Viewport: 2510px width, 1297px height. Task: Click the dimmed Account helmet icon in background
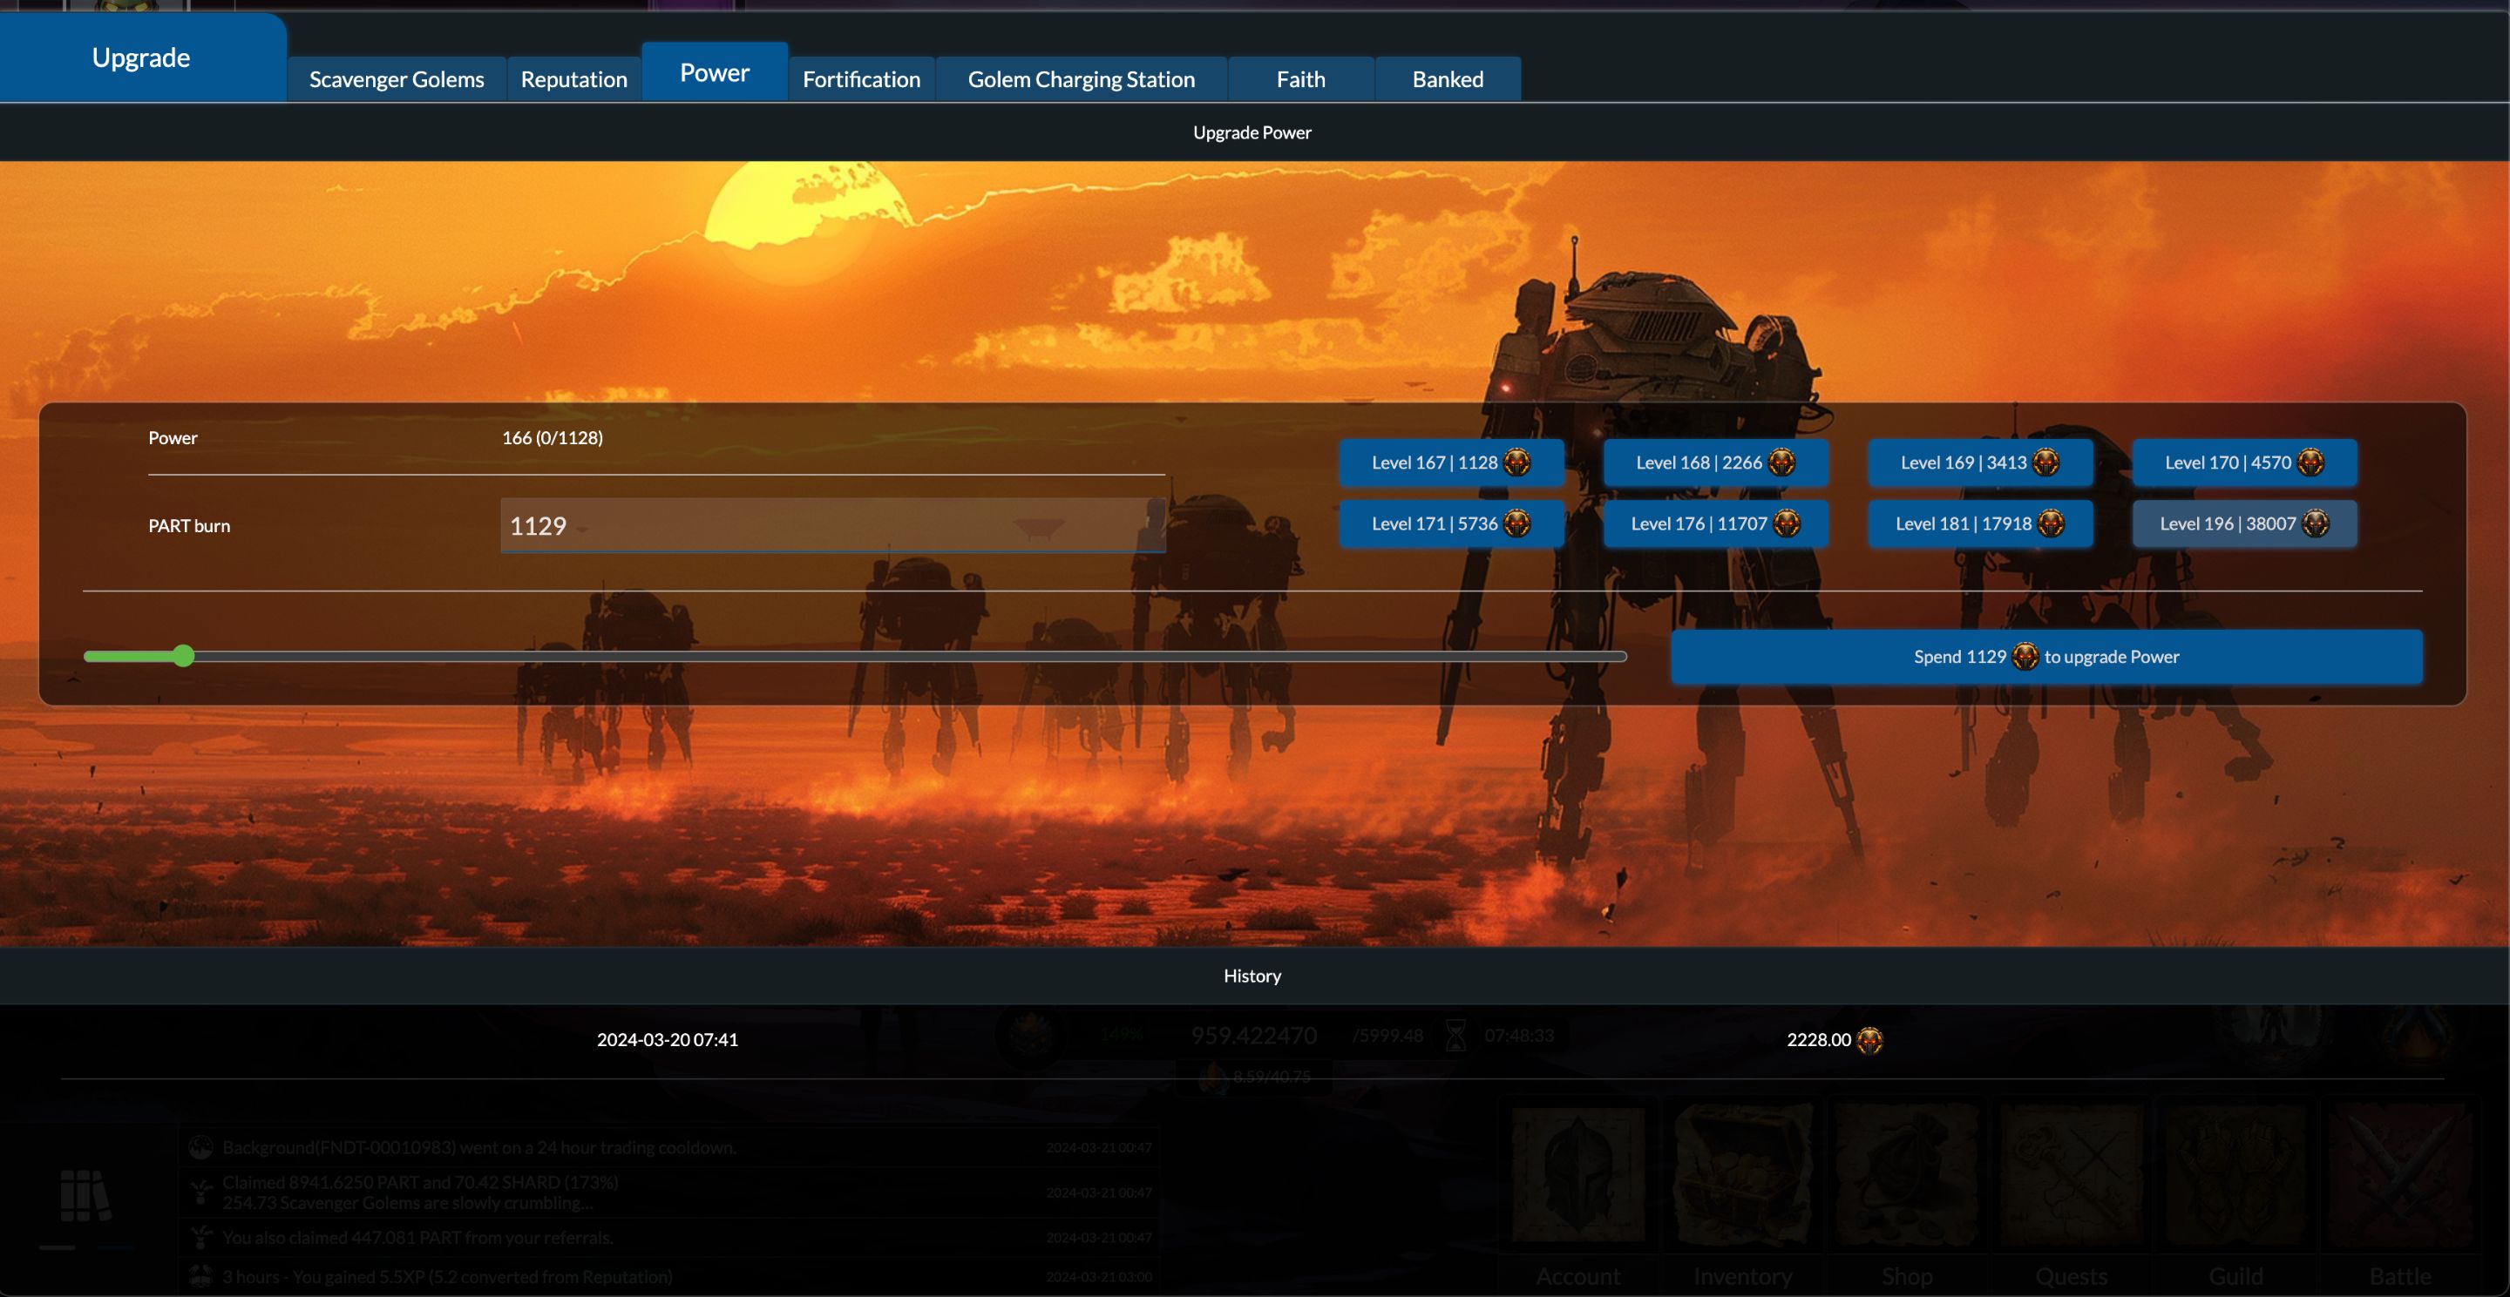1578,1175
